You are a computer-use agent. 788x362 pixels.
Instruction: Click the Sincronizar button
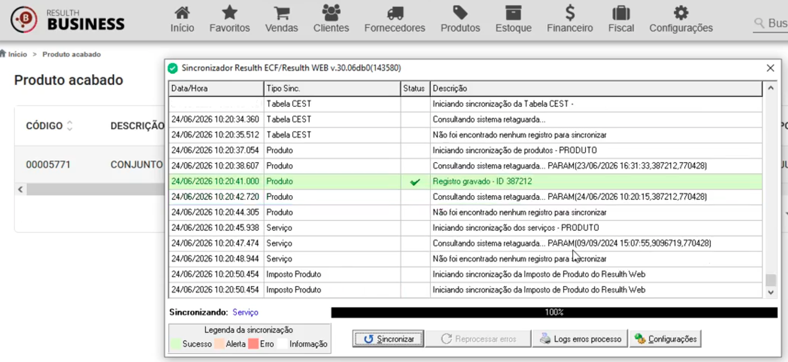click(x=388, y=339)
